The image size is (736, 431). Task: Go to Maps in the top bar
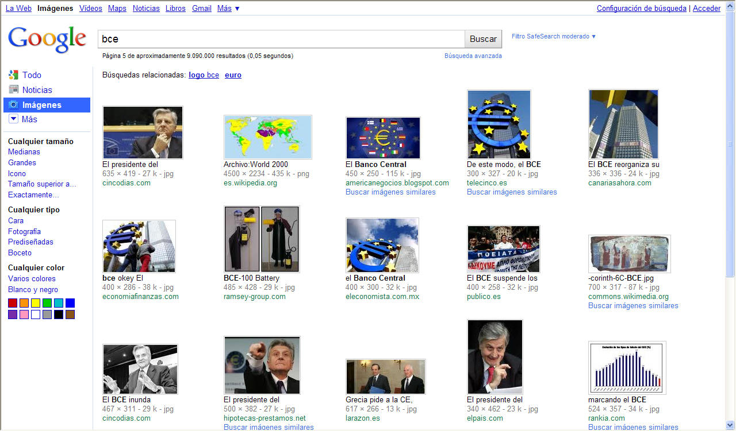pyautogui.click(x=117, y=8)
